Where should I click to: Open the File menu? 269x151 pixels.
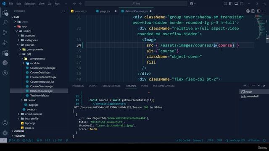pyautogui.click(x=11, y=4)
